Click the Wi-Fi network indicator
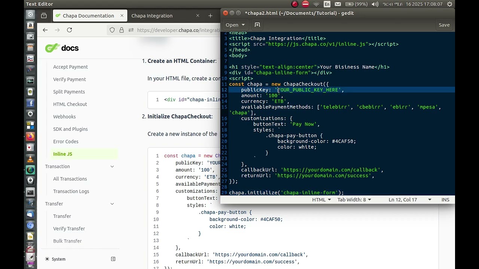 pos(316,4)
